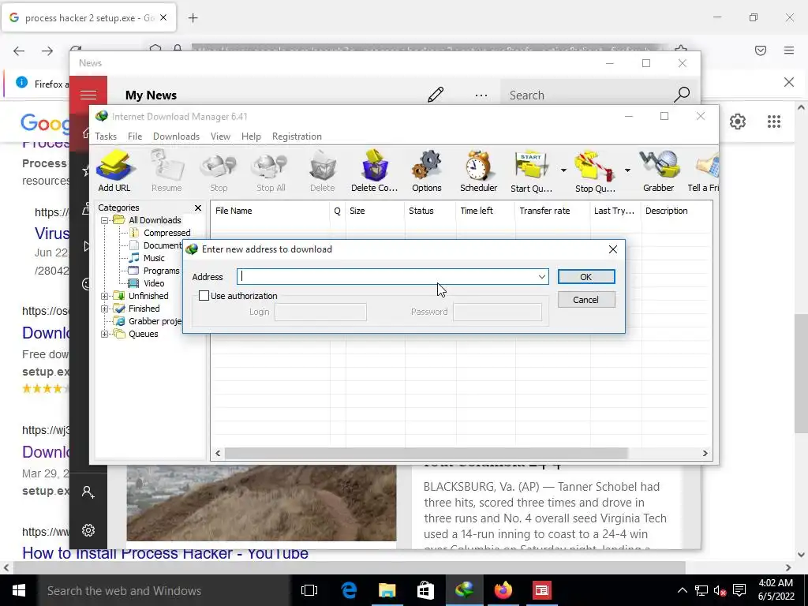Select the Music category
The width and height of the screenshot is (808, 606).
click(x=154, y=258)
